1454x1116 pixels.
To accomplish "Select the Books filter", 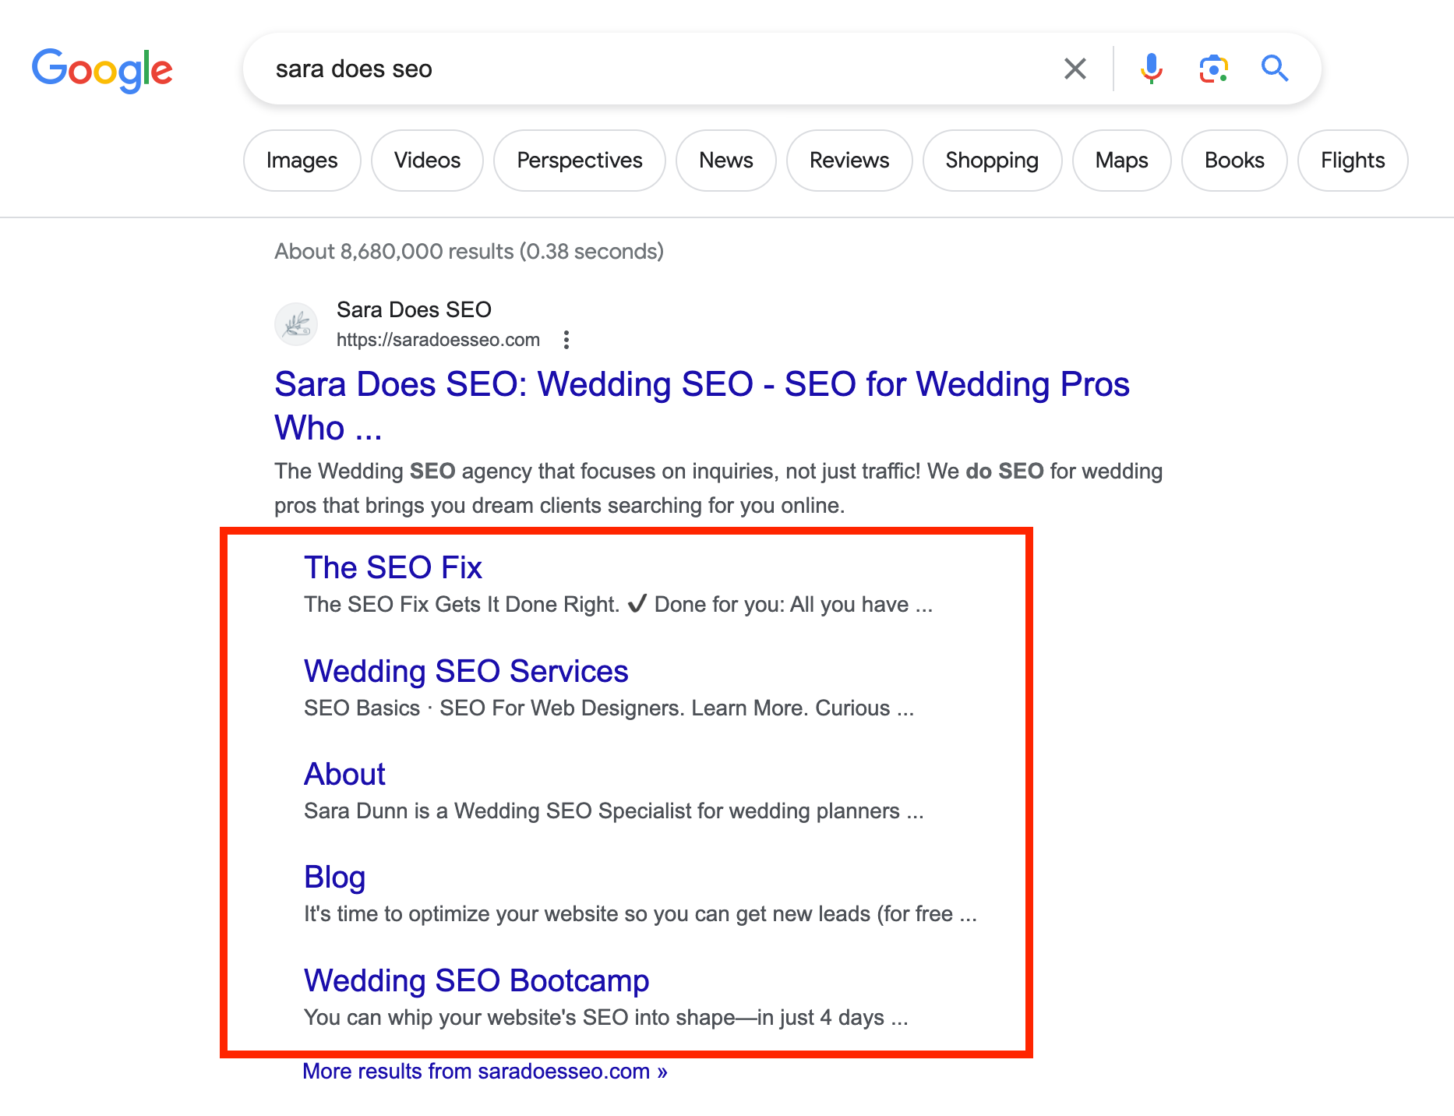I will pyautogui.click(x=1234, y=161).
